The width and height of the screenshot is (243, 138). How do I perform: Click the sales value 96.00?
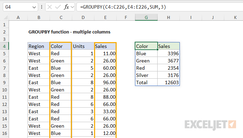point(105,82)
